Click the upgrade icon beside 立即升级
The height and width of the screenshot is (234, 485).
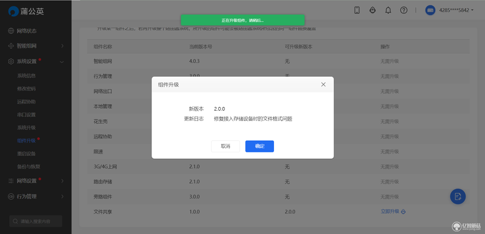click(x=403, y=212)
